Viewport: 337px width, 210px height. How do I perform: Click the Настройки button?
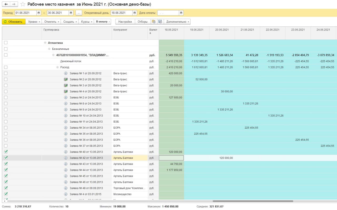(x=125, y=22)
